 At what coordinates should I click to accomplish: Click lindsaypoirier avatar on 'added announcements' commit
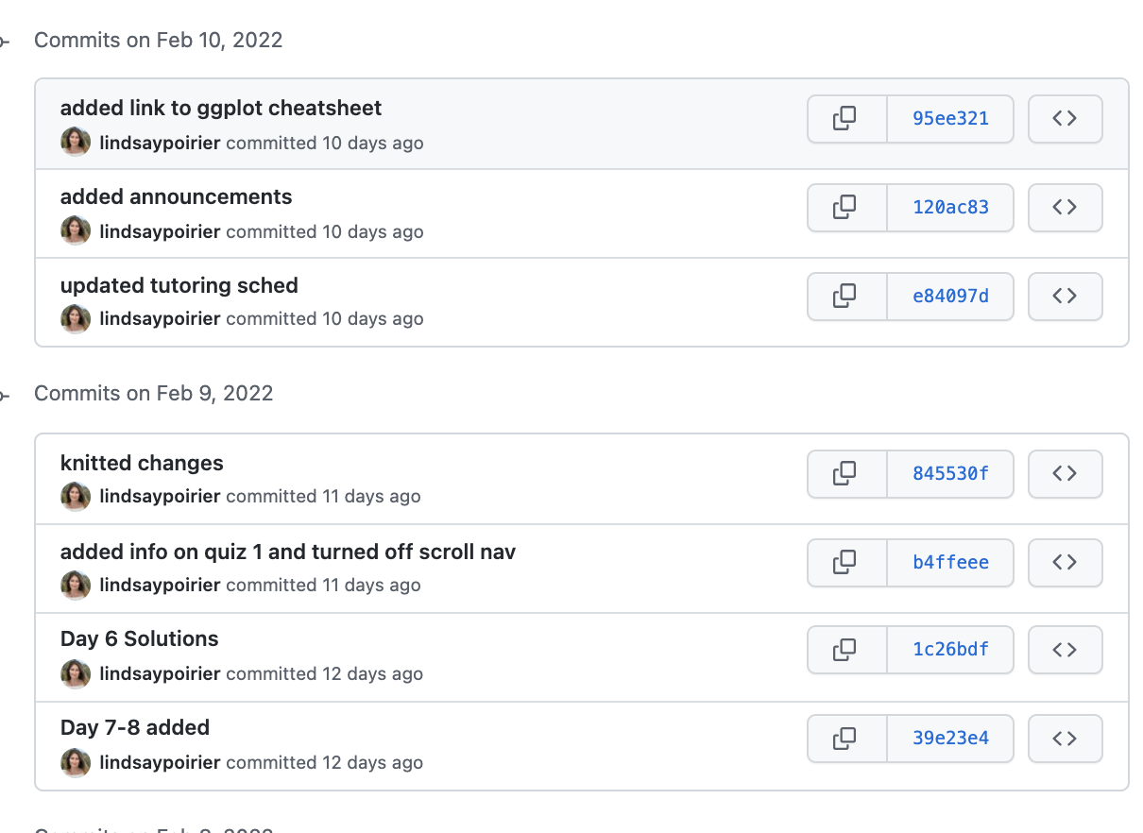click(76, 230)
